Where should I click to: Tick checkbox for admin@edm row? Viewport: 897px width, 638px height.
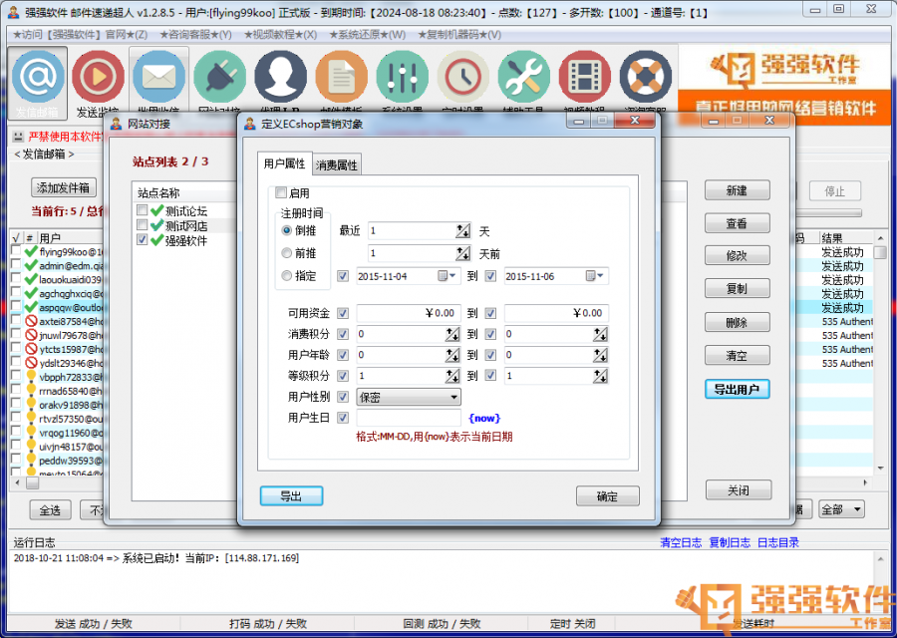click(16, 265)
